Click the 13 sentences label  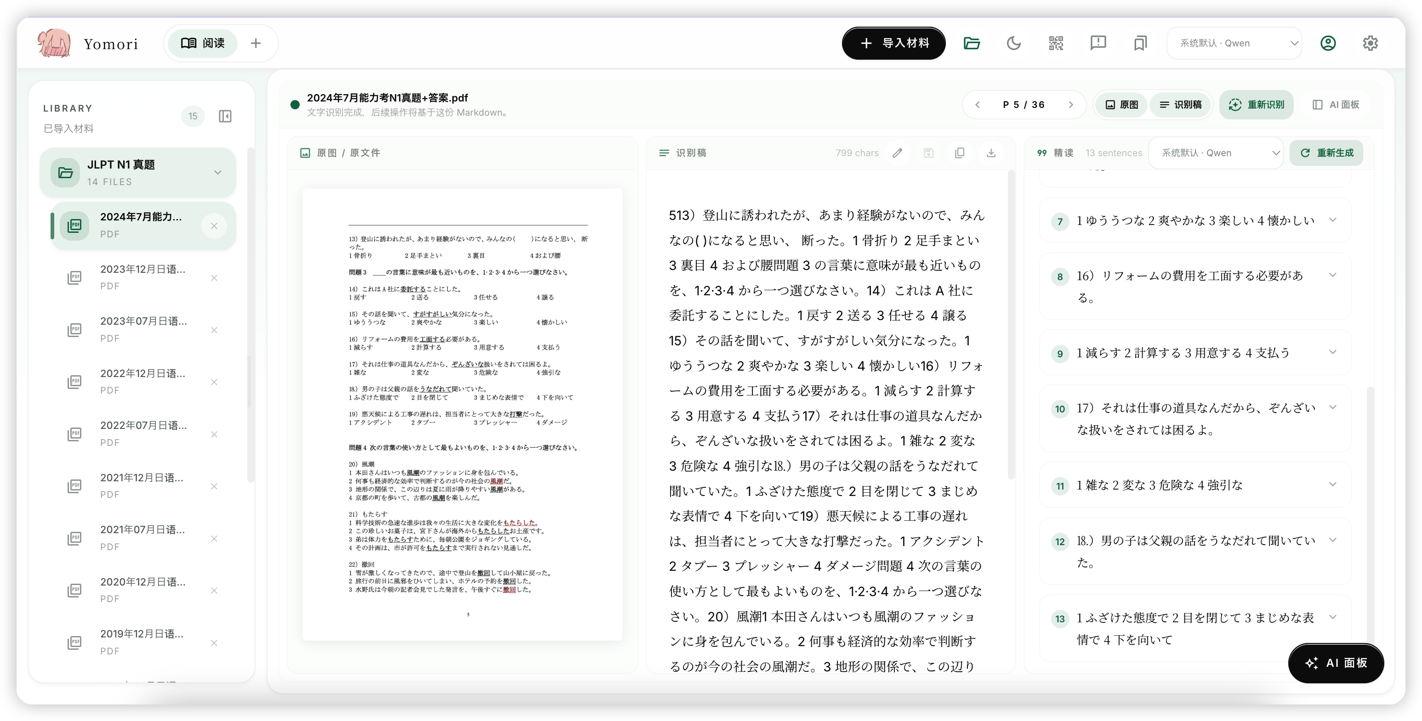click(x=1114, y=153)
